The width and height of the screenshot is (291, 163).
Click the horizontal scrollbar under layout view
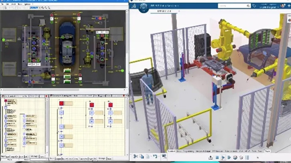(41, 90)
